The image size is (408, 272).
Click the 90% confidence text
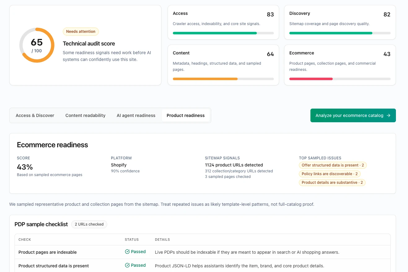tap(125, 171)
